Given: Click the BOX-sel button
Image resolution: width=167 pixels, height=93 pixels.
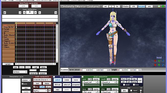Looking at the screenshot, I should click(58, 85).
